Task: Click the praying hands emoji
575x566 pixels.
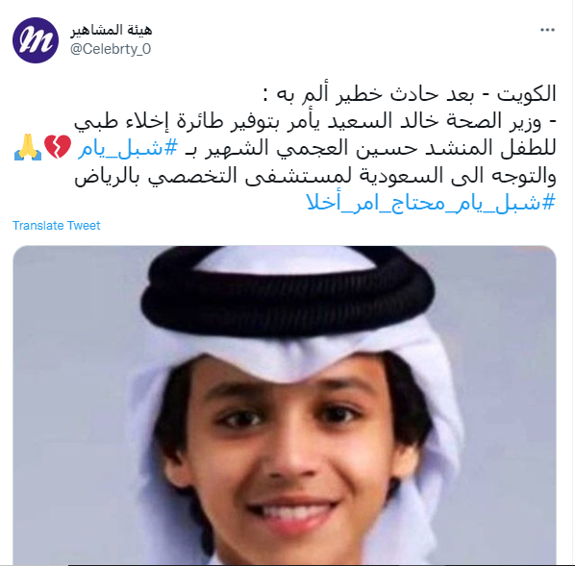Action: tap(28, 147)
